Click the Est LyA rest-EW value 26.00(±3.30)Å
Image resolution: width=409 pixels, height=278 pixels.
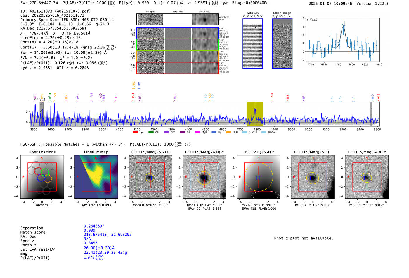[x=99, y=248]
